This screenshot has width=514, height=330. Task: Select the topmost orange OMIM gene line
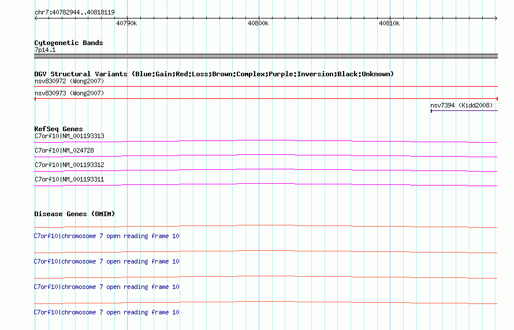coord(266,226)
